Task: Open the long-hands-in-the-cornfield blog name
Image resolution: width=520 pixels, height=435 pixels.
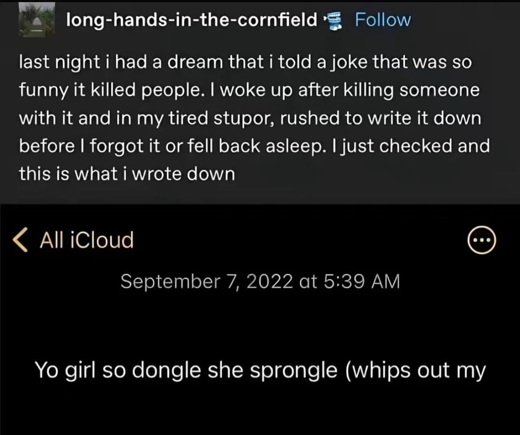Action: 192,20
